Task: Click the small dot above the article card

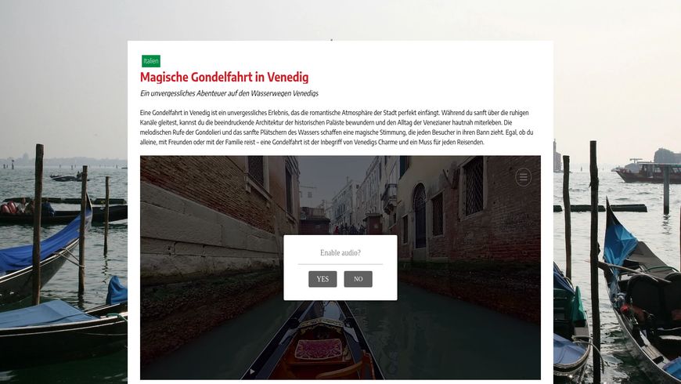Action: [331, 39]
